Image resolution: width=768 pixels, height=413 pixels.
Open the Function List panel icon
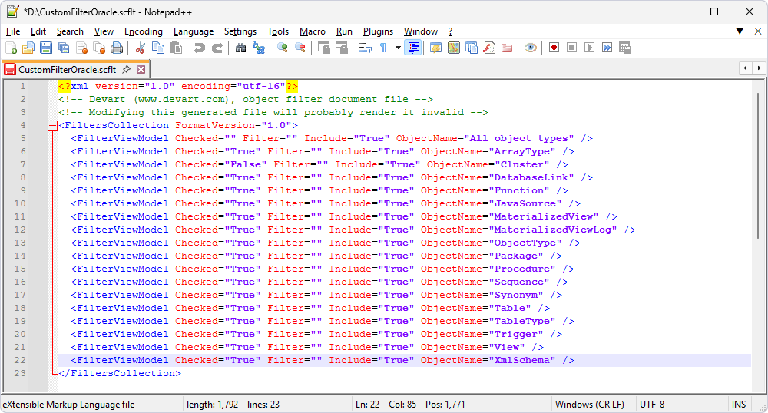[x=488, y=48]
